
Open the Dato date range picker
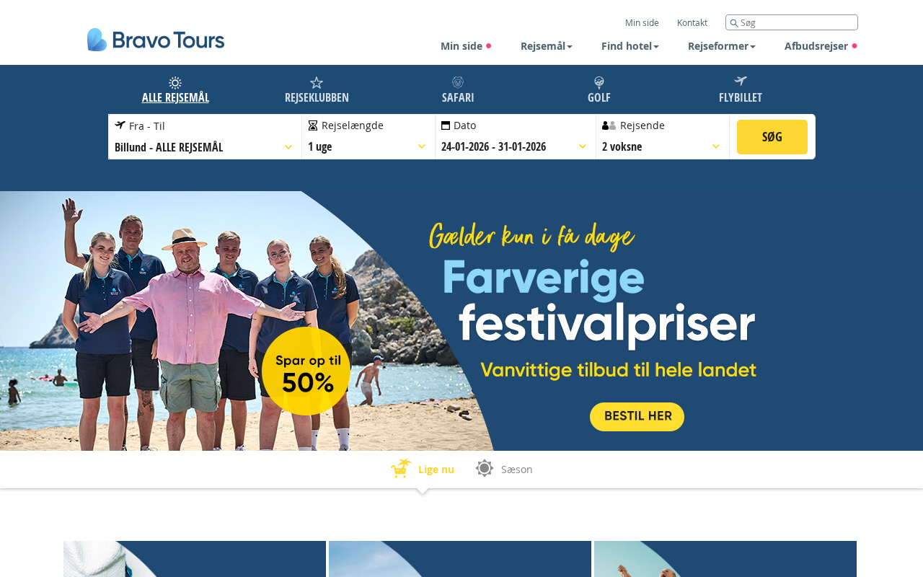click(516, 137)
